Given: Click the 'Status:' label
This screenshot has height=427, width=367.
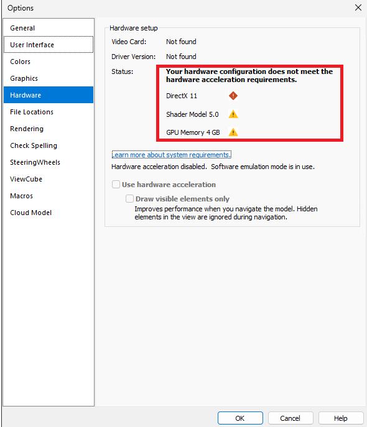Looking at the screenshot, I should [122, 71].
